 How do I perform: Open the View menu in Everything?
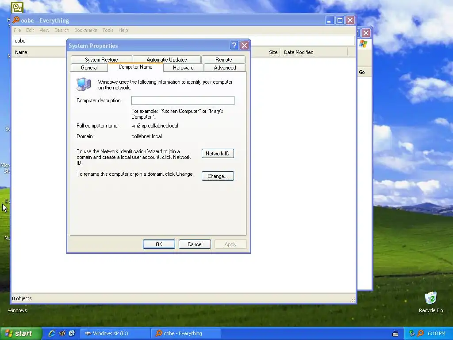point(44,30)
